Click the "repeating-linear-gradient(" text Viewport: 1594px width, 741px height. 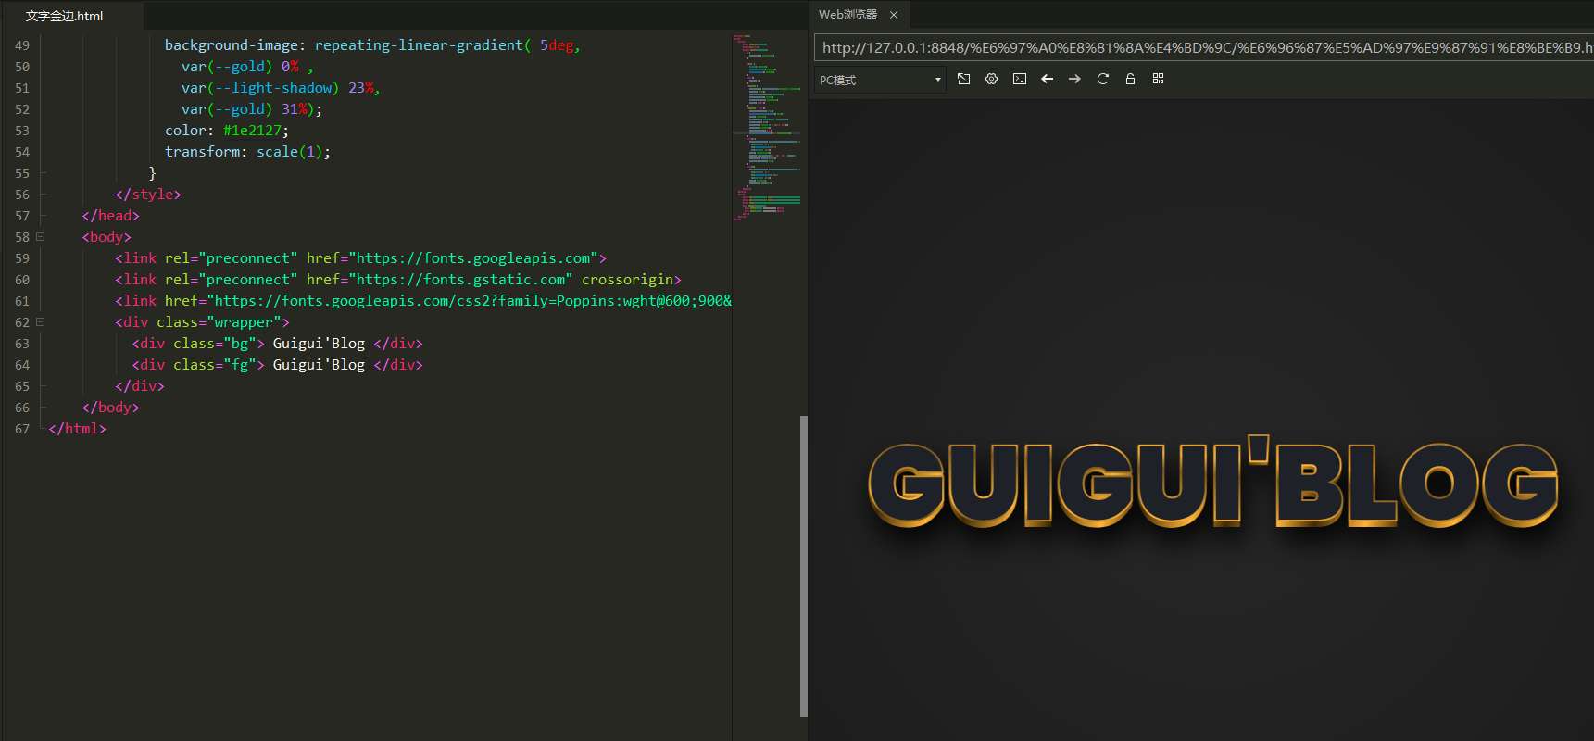click(423, 45)
